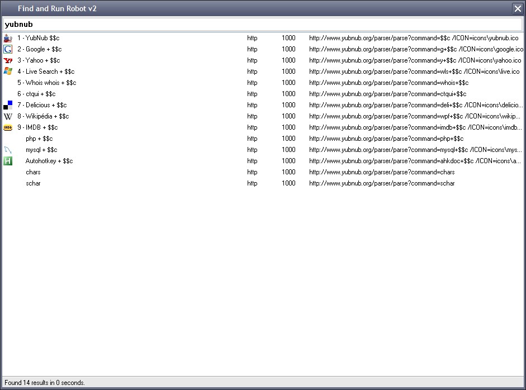Click the mysql dolphin icon
The image size is (526, 390).
click(x=8, y=150)
